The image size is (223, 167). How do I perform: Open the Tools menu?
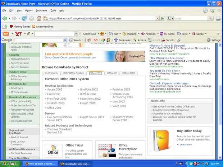pos(53,10)
